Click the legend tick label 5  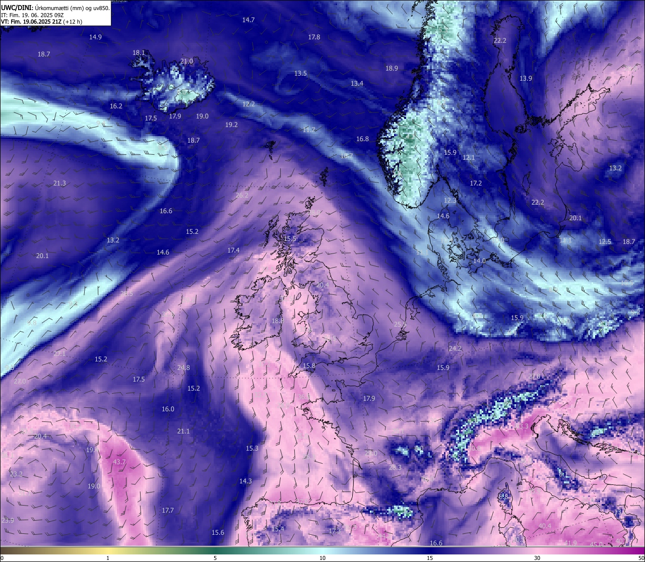click(x=215, y=557)
